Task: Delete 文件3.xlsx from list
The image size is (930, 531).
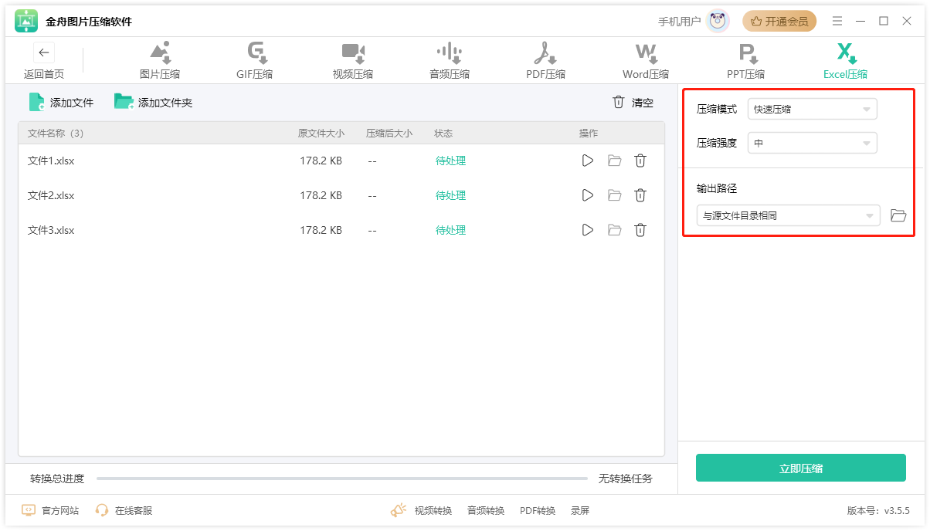Action: (x=640, y=230)
